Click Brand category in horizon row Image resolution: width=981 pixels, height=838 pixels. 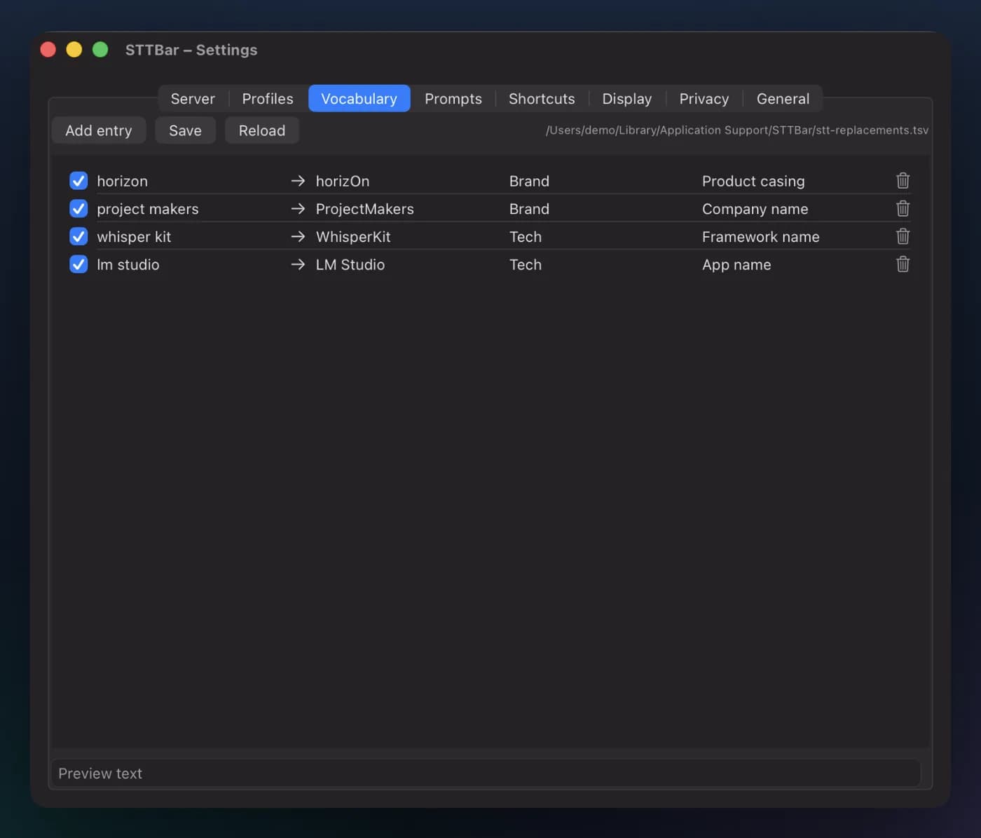click(x=529, y=181)
